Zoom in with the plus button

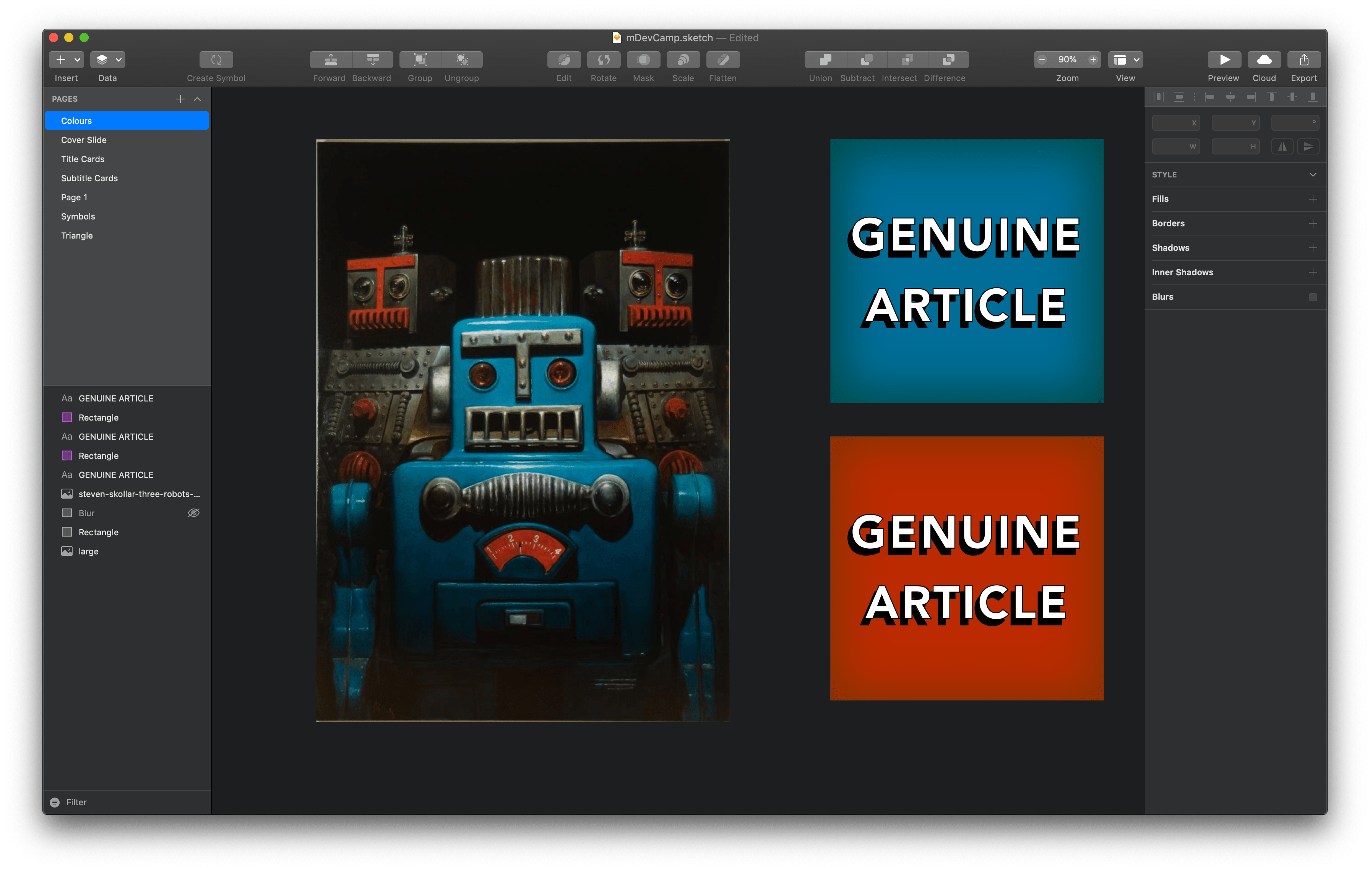(x=1092, y=60)
